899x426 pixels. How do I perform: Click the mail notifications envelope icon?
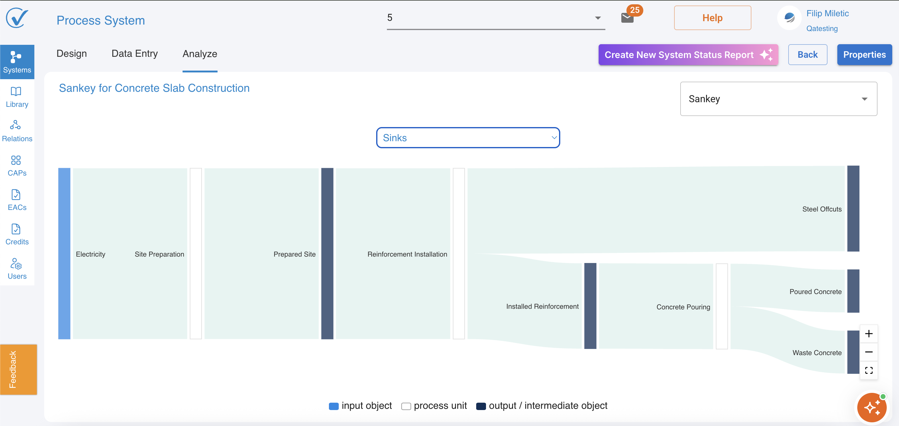(x=627, y=18)
